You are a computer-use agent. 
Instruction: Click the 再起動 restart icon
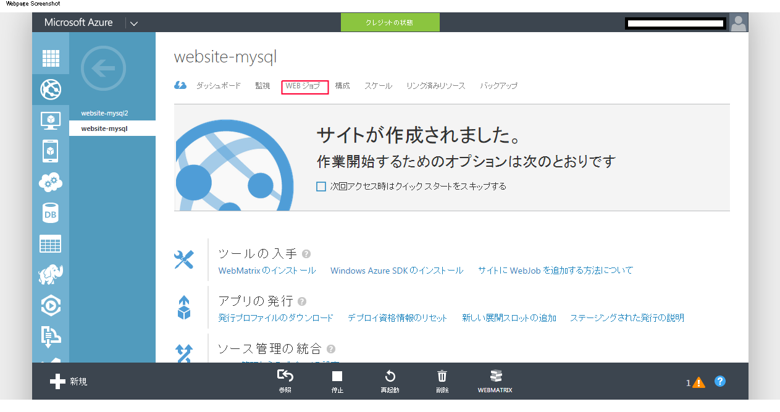390,381
